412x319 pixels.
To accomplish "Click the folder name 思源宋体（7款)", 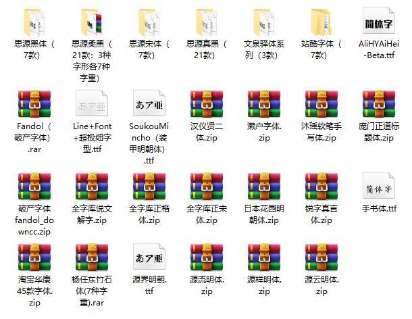I will coord(149,49).
